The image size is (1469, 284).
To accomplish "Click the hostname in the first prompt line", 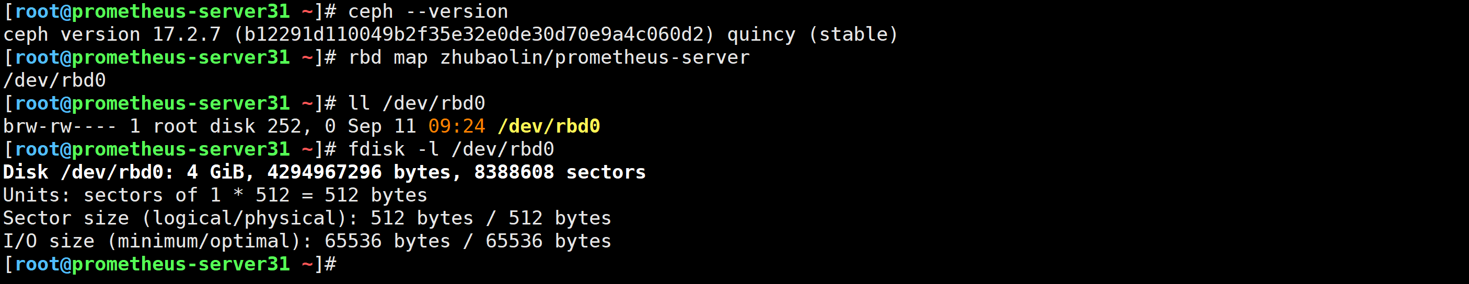I will (x=181, y=11).
